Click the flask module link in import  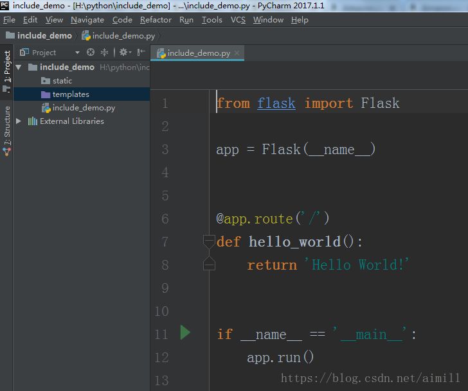276,103
